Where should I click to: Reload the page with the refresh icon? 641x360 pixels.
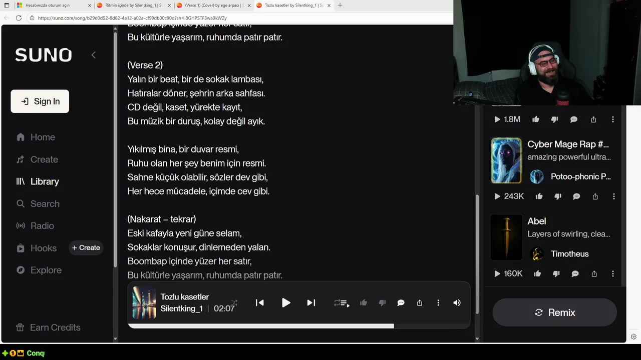(x=19, y=17)
